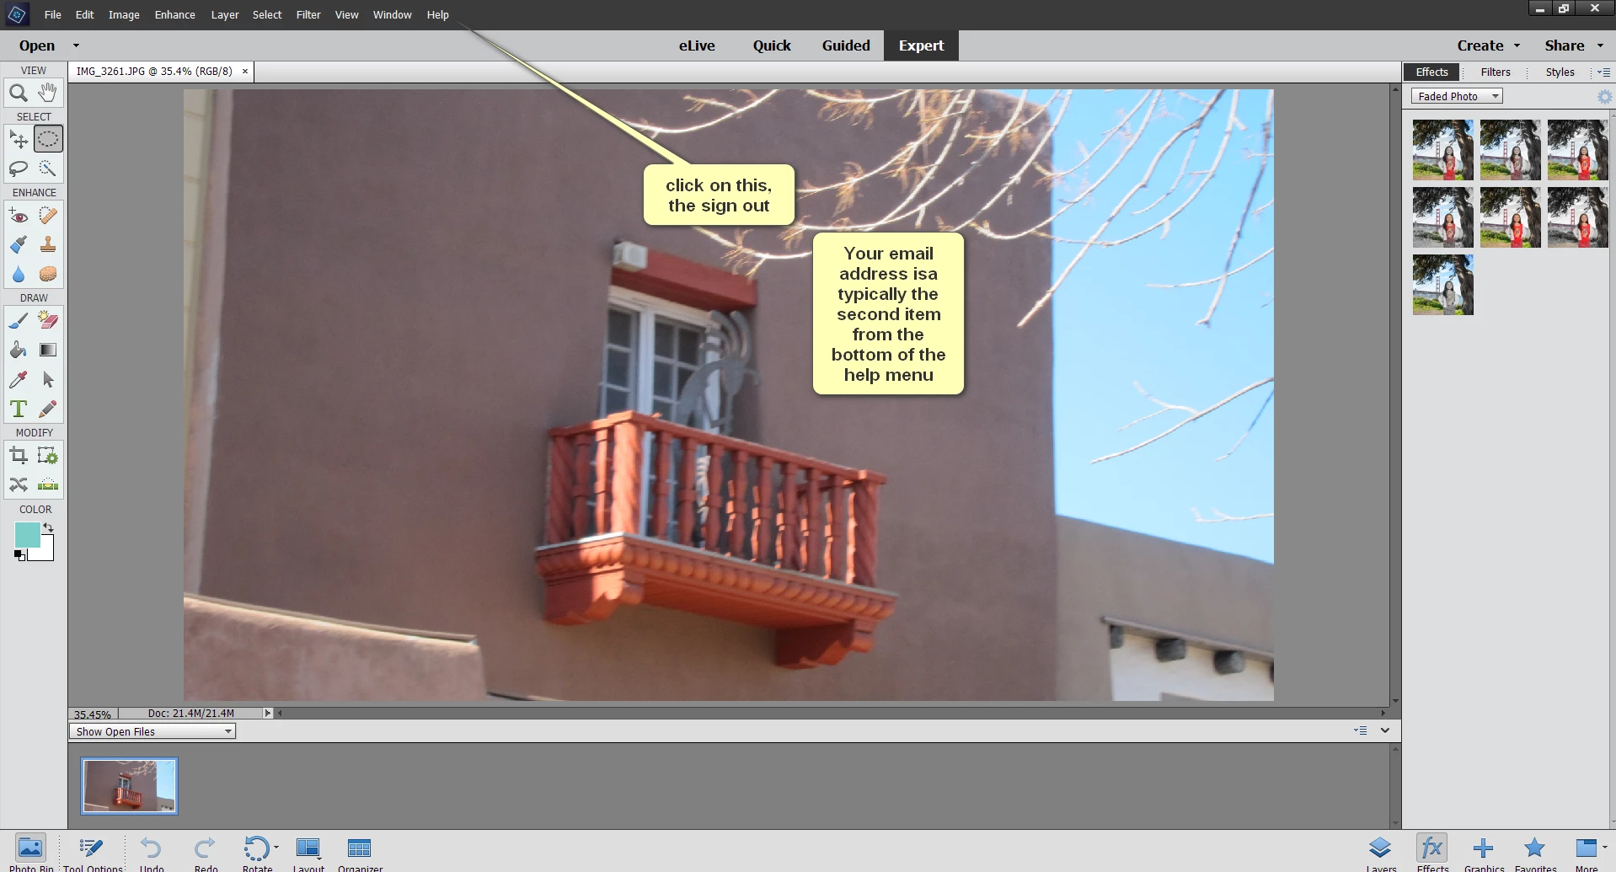Image resolution: width=1616 pixels, height=872 pixels.
Task: Expand the Open button dropdown arrow
Action: tap(76, 45)
